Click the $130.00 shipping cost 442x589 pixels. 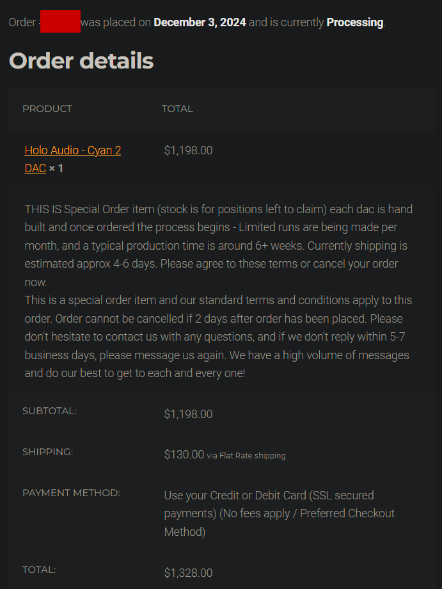[184, 455]
